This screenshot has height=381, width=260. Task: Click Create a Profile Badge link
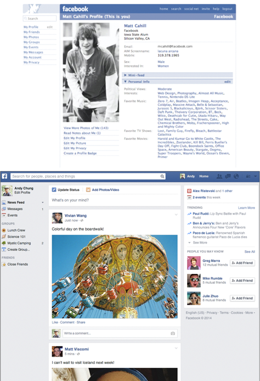(x=80, y=153)
